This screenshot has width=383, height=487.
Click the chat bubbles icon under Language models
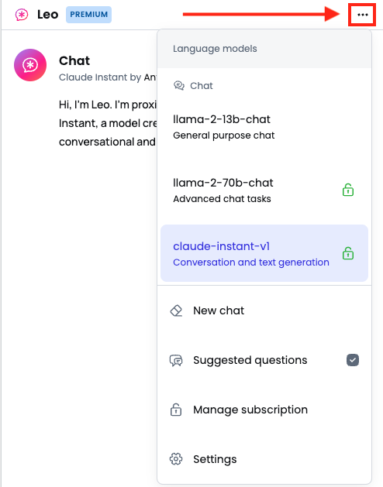coord(179,85)
